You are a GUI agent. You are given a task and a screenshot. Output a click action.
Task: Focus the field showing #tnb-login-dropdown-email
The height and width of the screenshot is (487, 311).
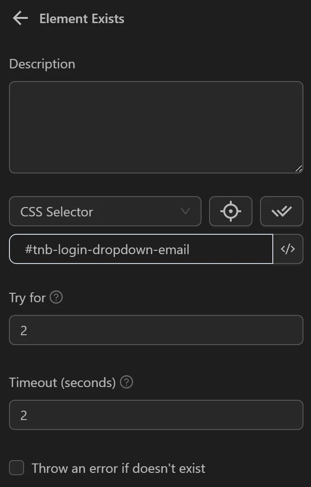pyautogui.click(x=142, y=249)
